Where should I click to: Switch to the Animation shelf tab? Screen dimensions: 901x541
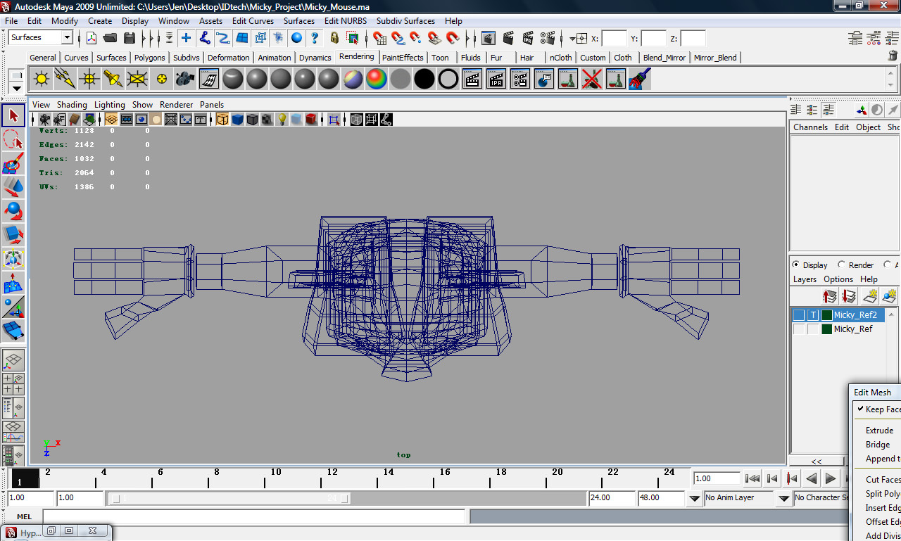click(x=275, y=58)
